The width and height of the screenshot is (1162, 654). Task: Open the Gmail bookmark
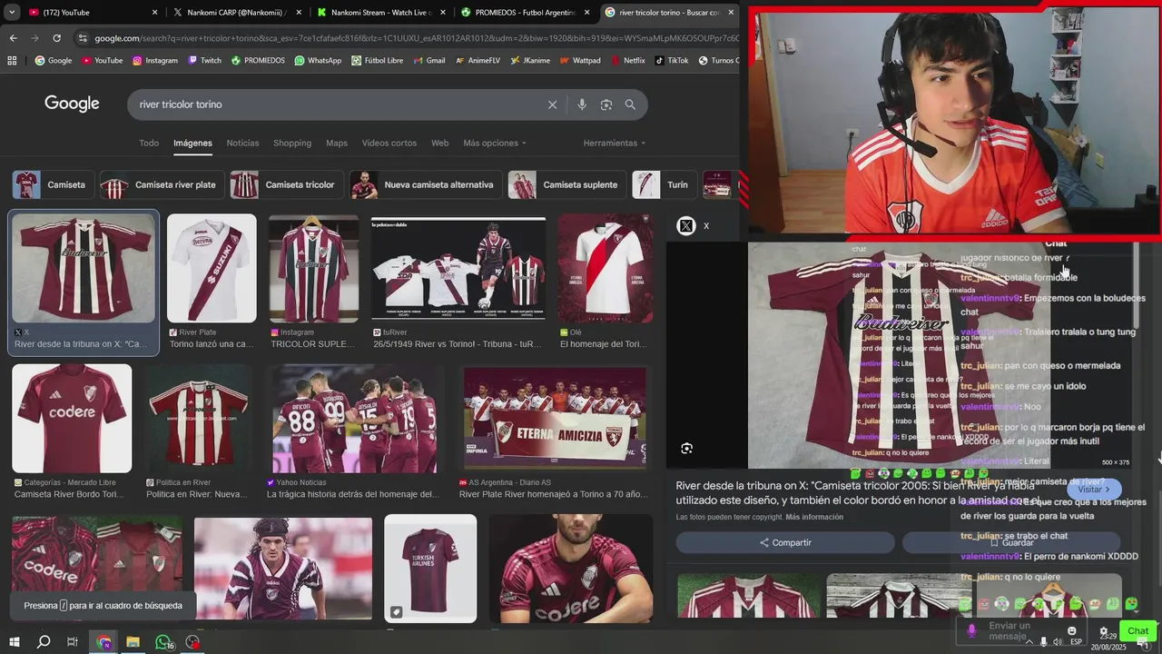coord(428,61)
